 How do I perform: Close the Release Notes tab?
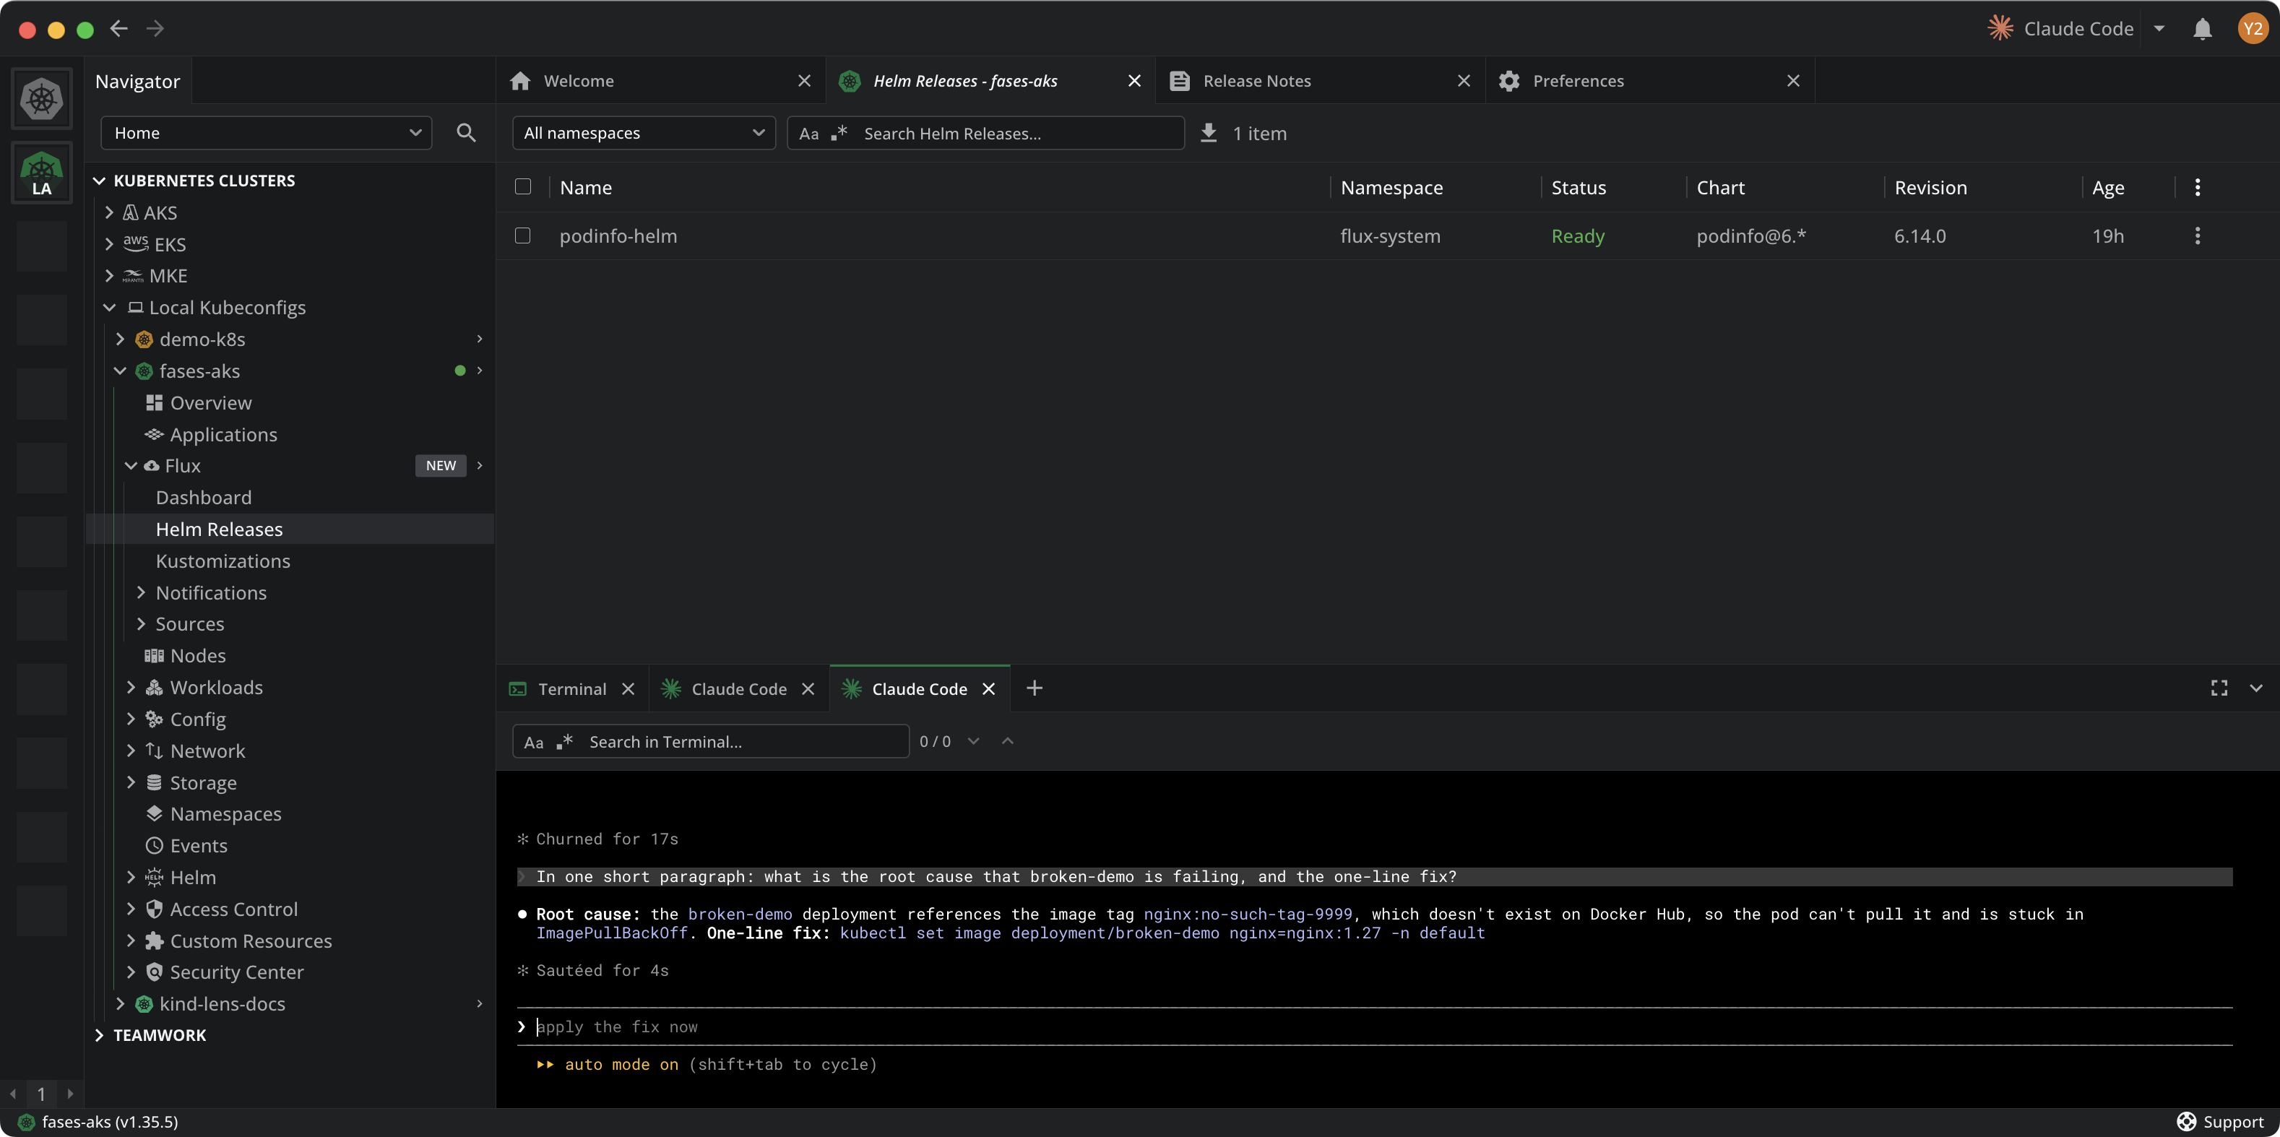(1463, 80)
